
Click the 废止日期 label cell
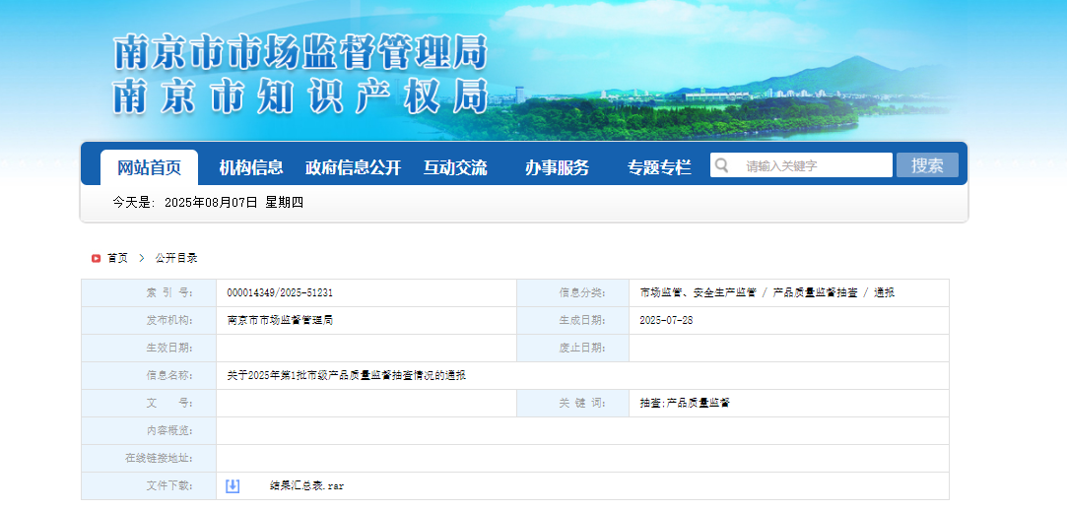(573, 349)
